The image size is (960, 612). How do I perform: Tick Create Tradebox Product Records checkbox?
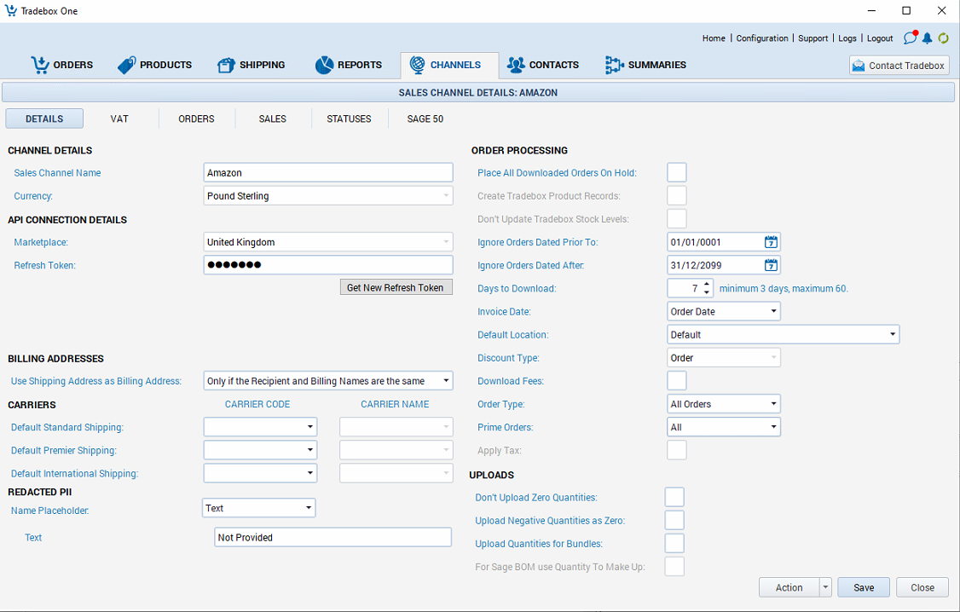point(677,196)
